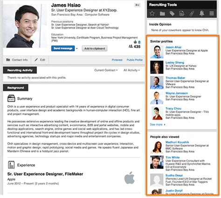Open the hamburger list icon in Recruiting Tools
Viewport: 221px width, 198px height.
(x=212, y=14)
